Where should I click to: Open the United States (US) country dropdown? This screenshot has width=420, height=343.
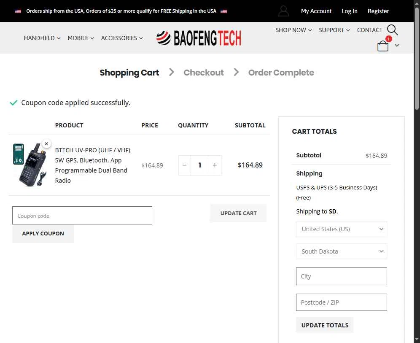(342, 229)
